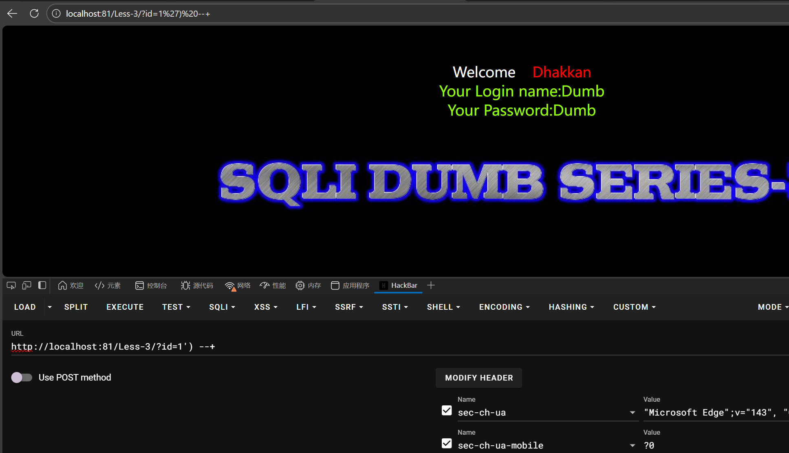789x453 pixels.
Task: Switch to the HackBar tab
Action: click(399, 285)
